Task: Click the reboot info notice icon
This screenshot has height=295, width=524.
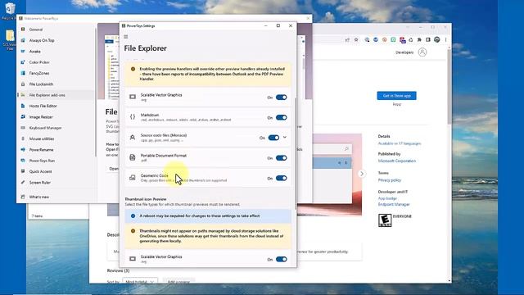Action: [x=133, y=216]
